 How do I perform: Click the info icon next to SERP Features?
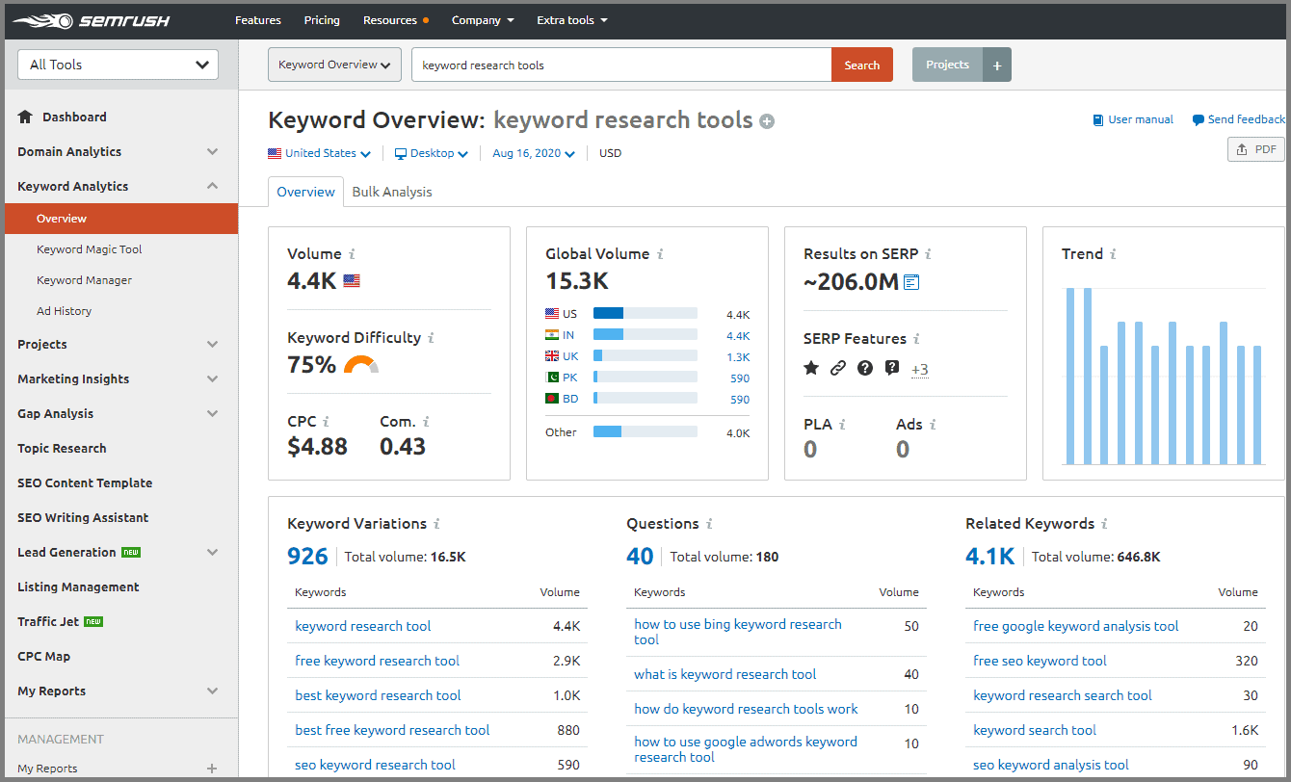coord(916,339)
